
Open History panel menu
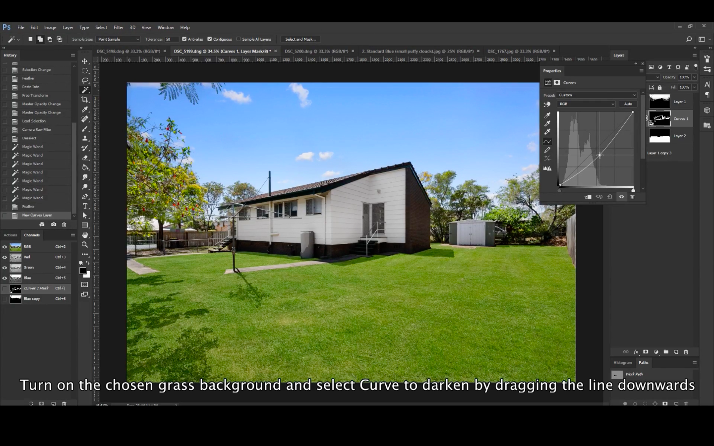click(73, 55)
